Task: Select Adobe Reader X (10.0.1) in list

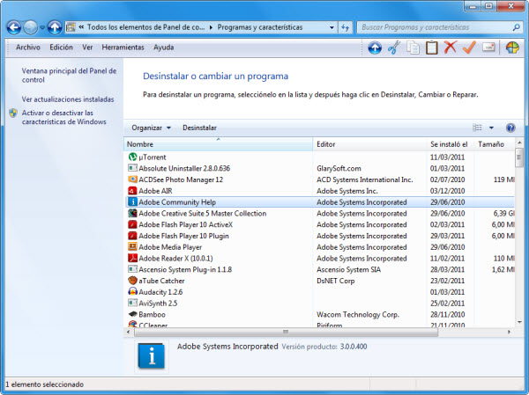Action: click(x=176, y=259)
